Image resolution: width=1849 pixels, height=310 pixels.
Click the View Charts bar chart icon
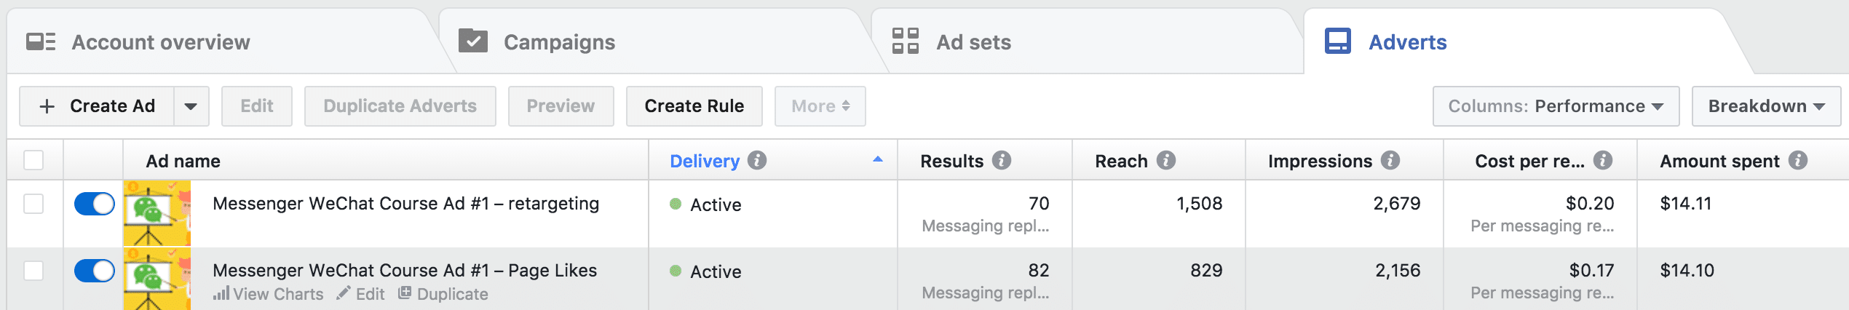point(221,293)
